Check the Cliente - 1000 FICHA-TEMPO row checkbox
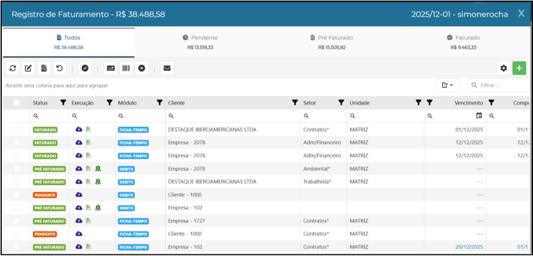Image resolution: width=533 pixels, height=256 pixels. tap(16, 234)
